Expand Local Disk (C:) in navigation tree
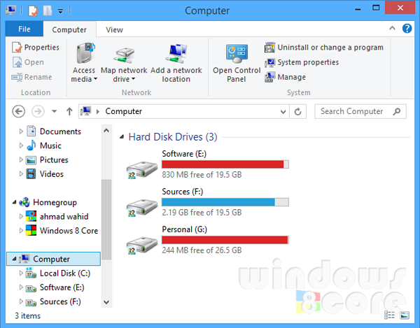Viewport: 420px width, 328px height. coord(21,273)
